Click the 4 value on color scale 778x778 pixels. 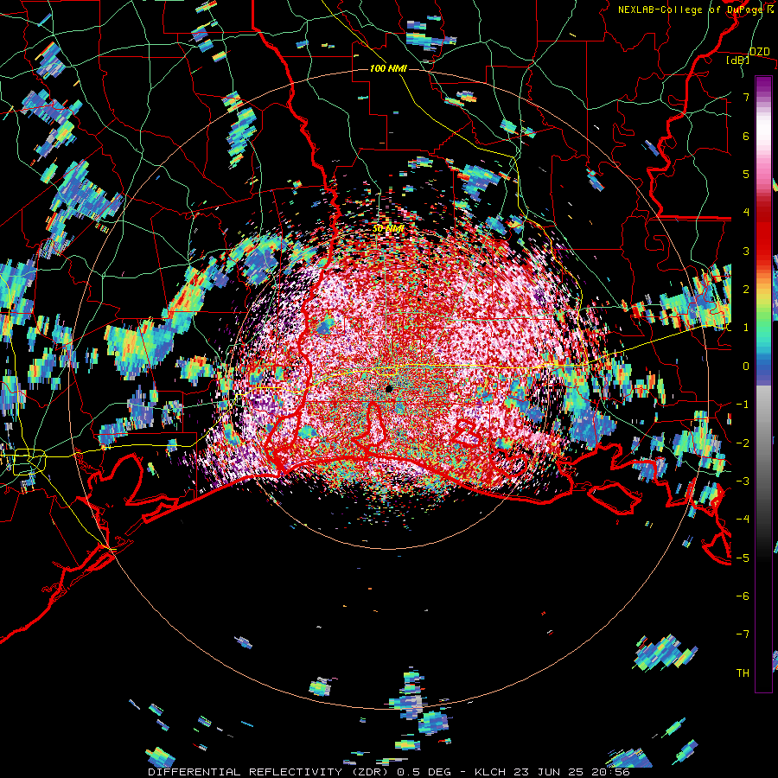746,213
